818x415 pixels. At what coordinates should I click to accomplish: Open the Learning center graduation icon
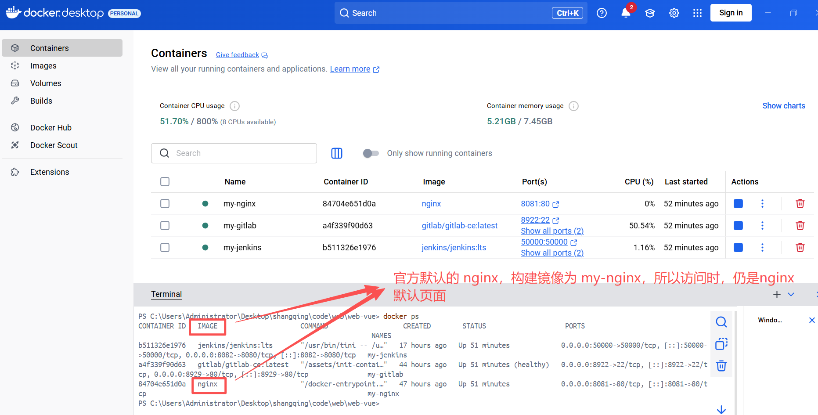click(650, 13)
